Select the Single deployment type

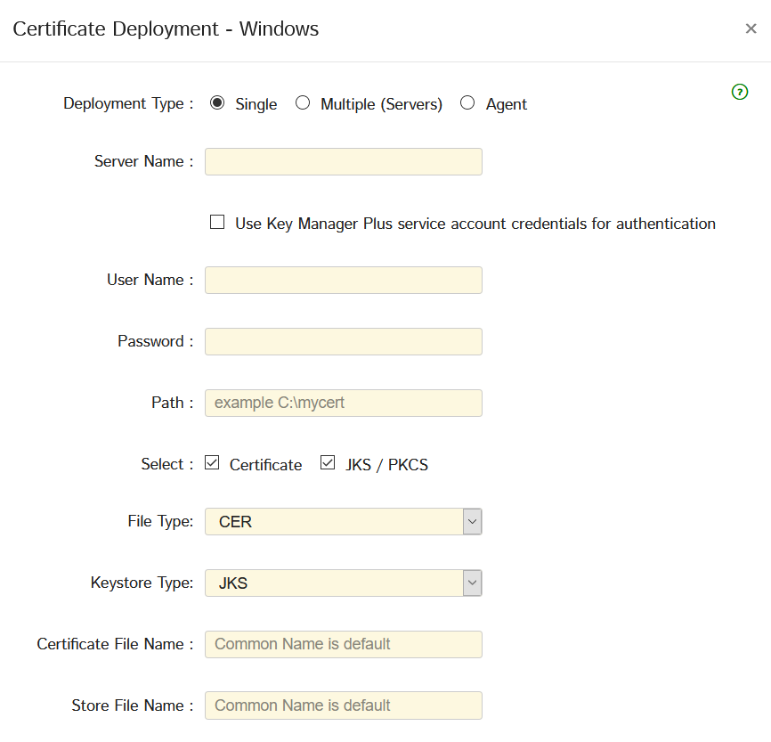click(217, 103)
